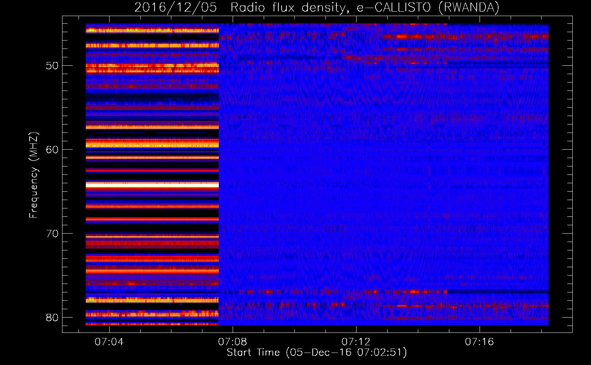Click the 80 MHz frequency tick label
The width and height of the screenshot is (591, 365).
[x=52, y=318]
